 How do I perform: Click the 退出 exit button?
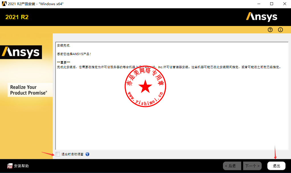[x=276, y=166]
